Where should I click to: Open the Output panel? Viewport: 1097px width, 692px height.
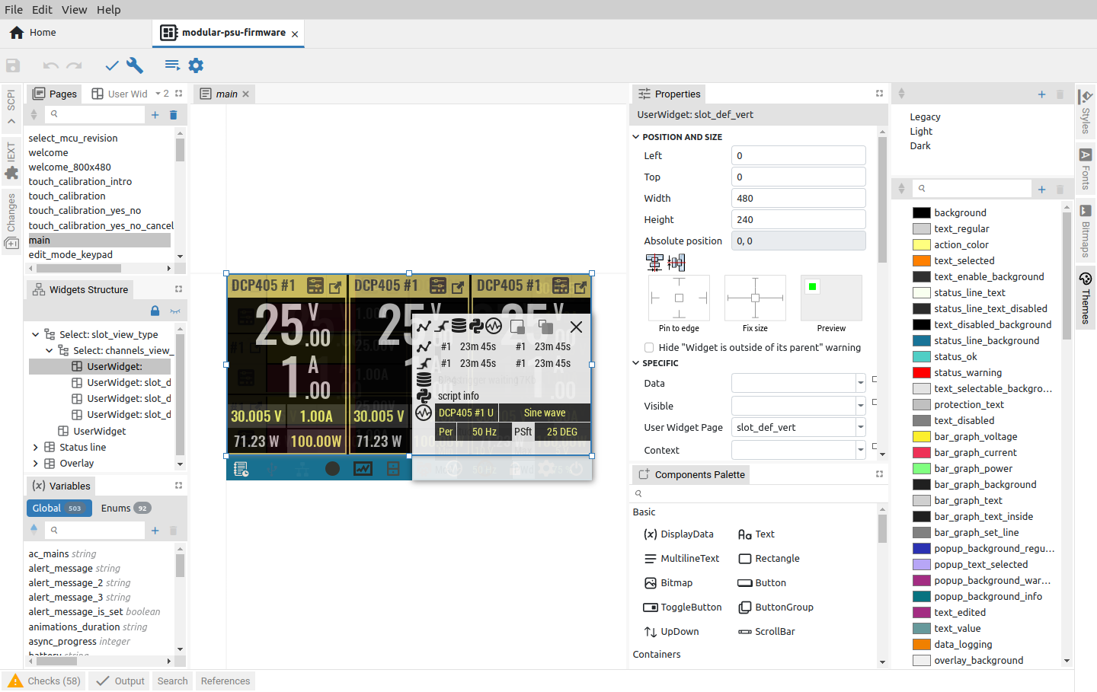(120, 681)
